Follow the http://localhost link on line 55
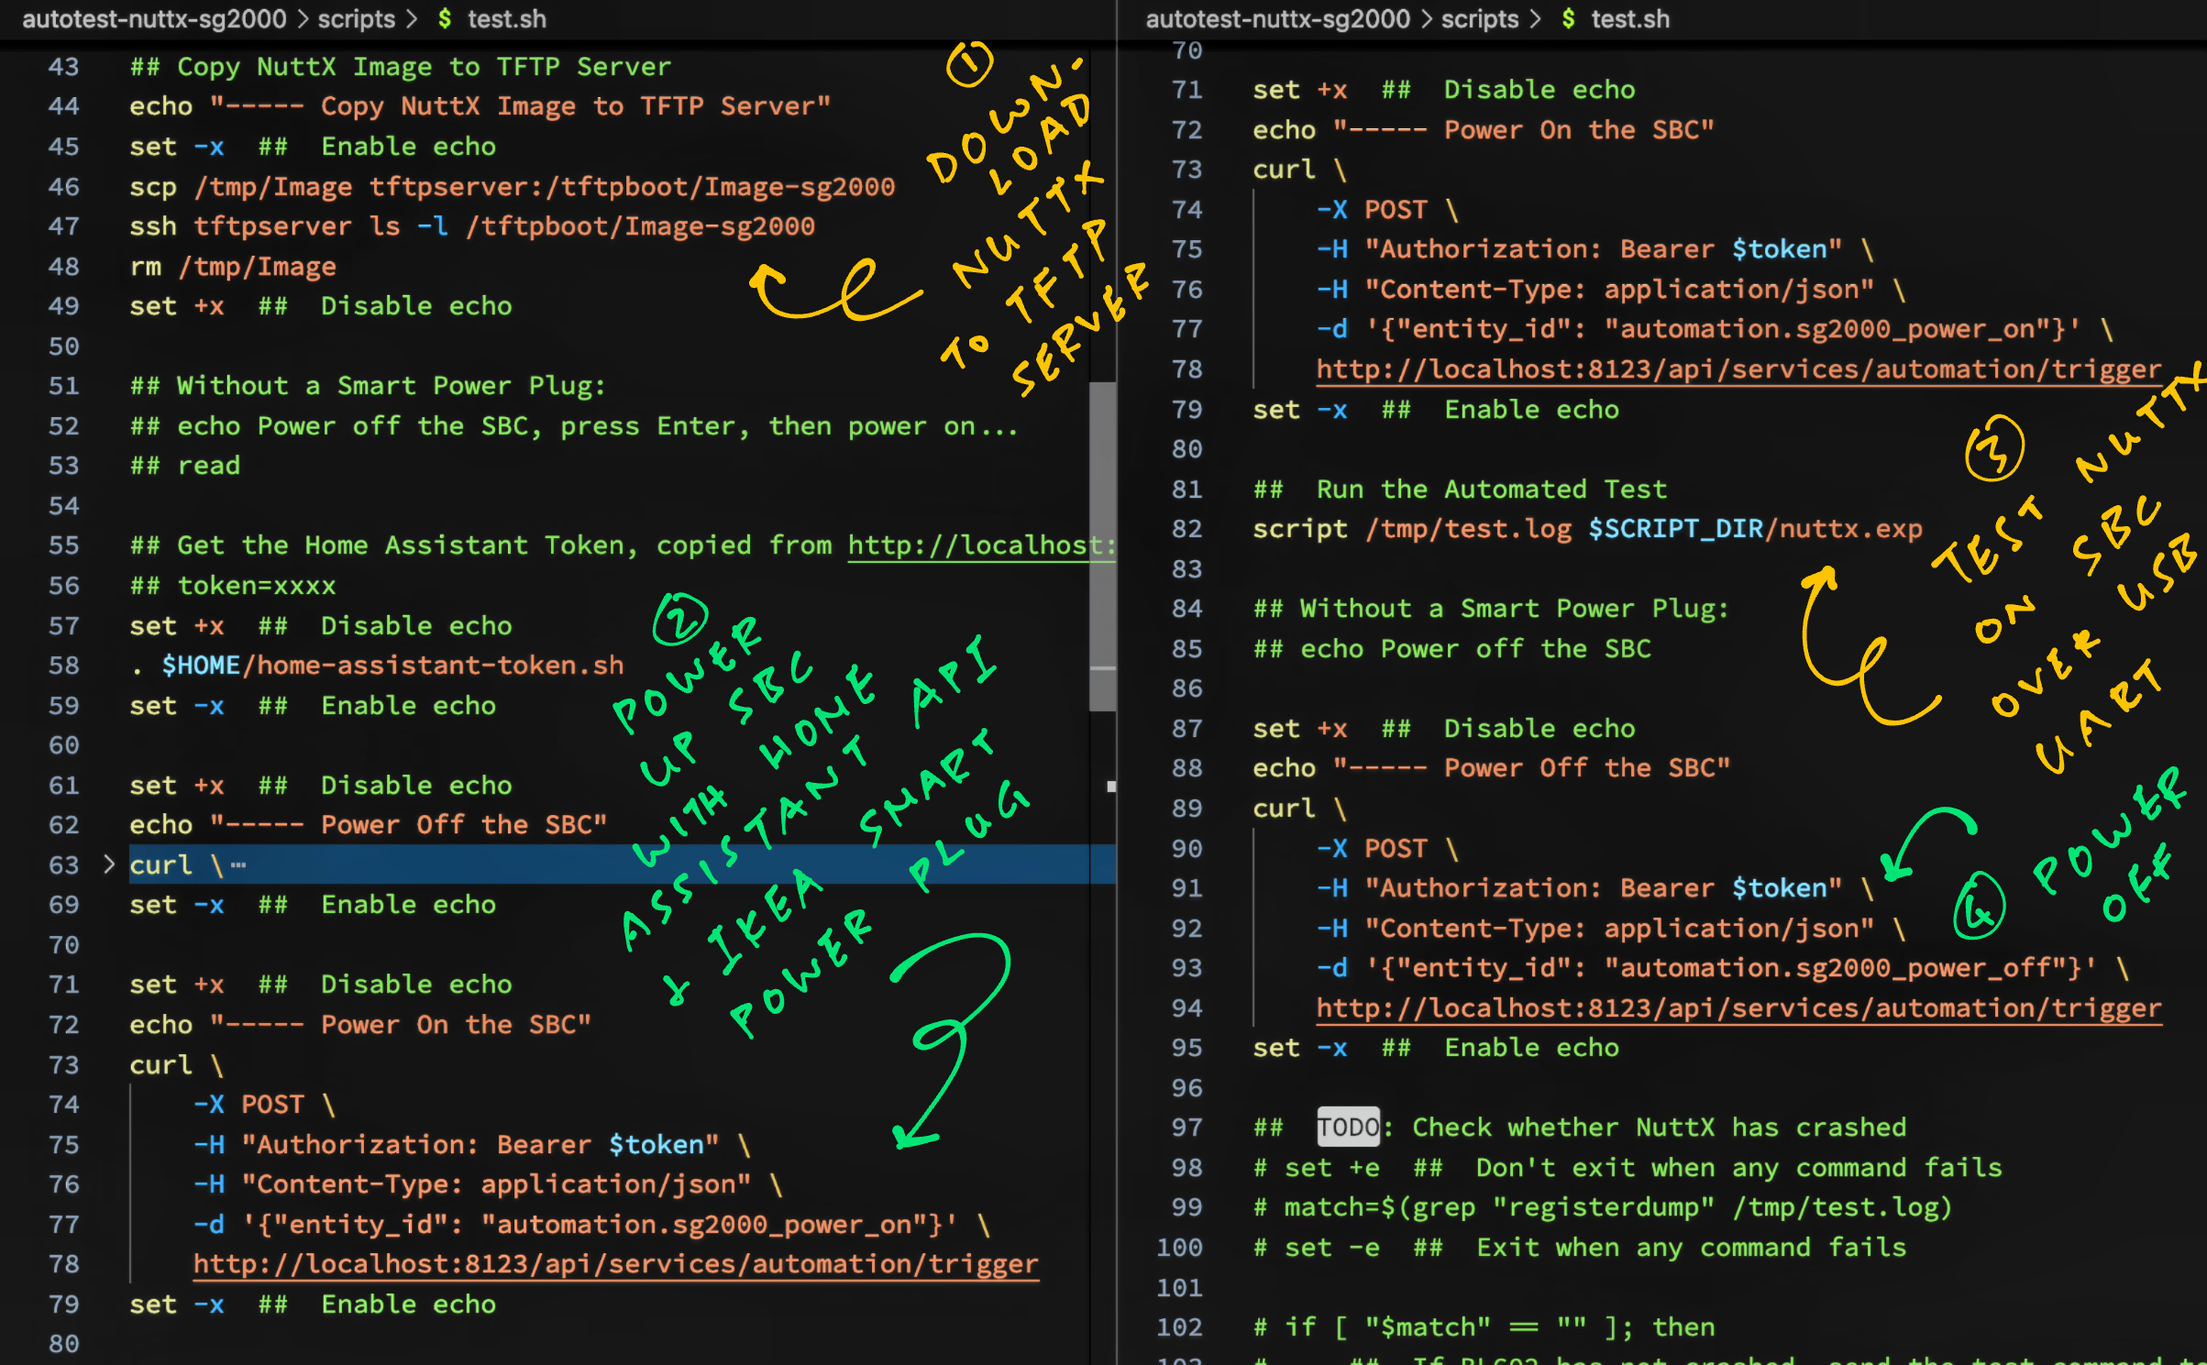The image size is (2207, 1365). tap(977, 545)
